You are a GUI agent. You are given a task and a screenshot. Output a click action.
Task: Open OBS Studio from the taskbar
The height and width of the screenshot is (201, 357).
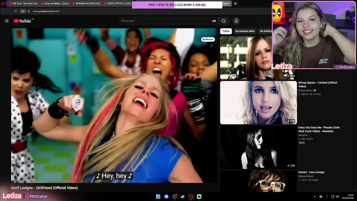(175, 197)
